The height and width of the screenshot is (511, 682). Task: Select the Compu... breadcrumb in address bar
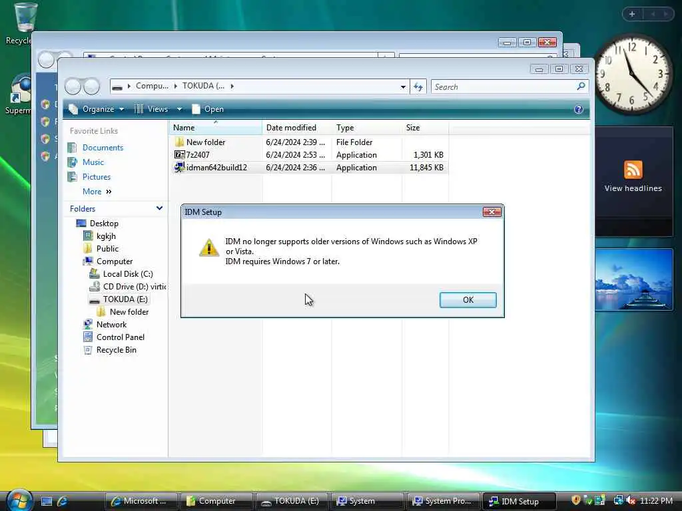pyautogui.click(x=152, y=86)
